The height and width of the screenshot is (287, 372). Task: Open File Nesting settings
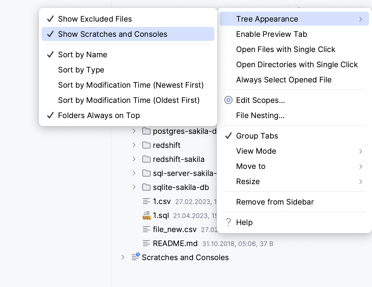click(x=260, y=115)
